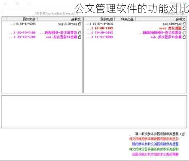
Task: Click the black legend line 黑色表示服务器与本地文件一样
Action: (157, 134)
